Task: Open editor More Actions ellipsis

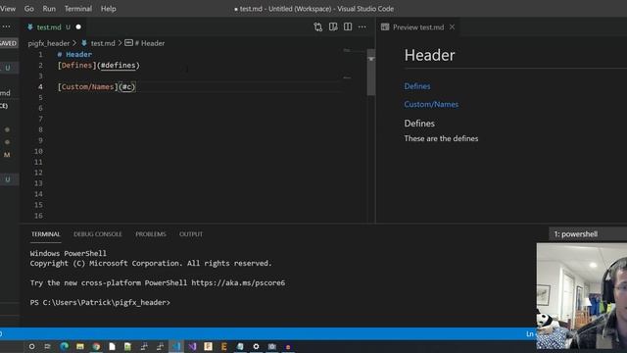Action: pyautogui.click(x=362, y=26)
